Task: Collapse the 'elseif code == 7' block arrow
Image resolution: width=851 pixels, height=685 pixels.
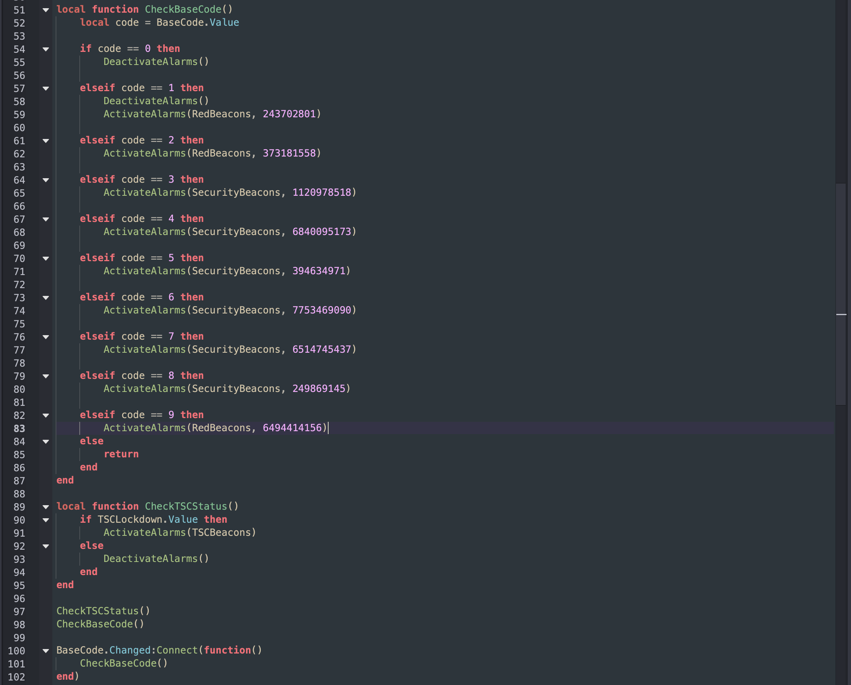Action: click(46, 337)
